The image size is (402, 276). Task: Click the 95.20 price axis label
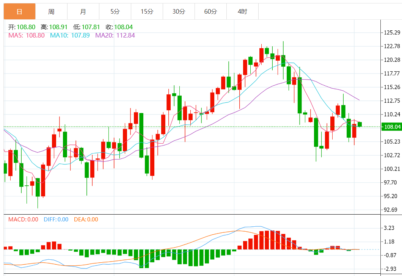click(391, 196)
